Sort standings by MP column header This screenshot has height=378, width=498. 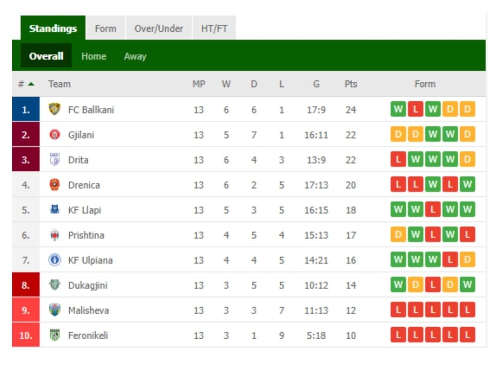[x=199, y=84]
